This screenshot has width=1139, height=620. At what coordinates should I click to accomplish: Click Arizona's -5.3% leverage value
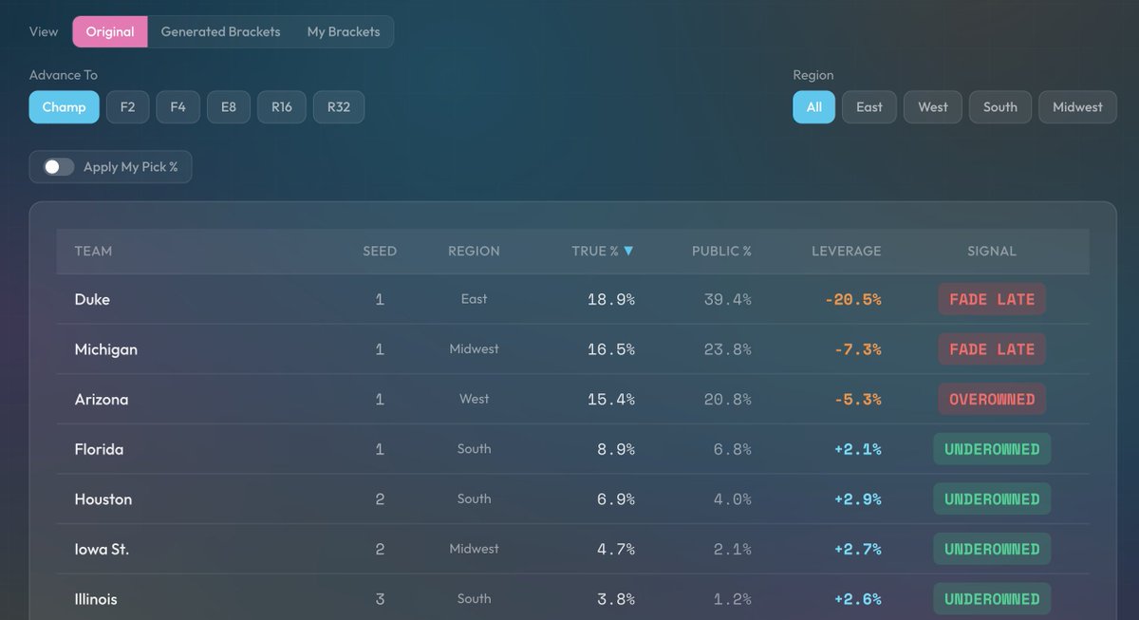pyautogui.click(x=857, y=400)
